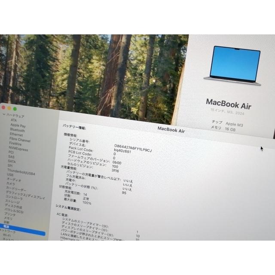The image size is (275, 275).
Task: Select カメラ in the sidebar
Action: tap(10, 183)
